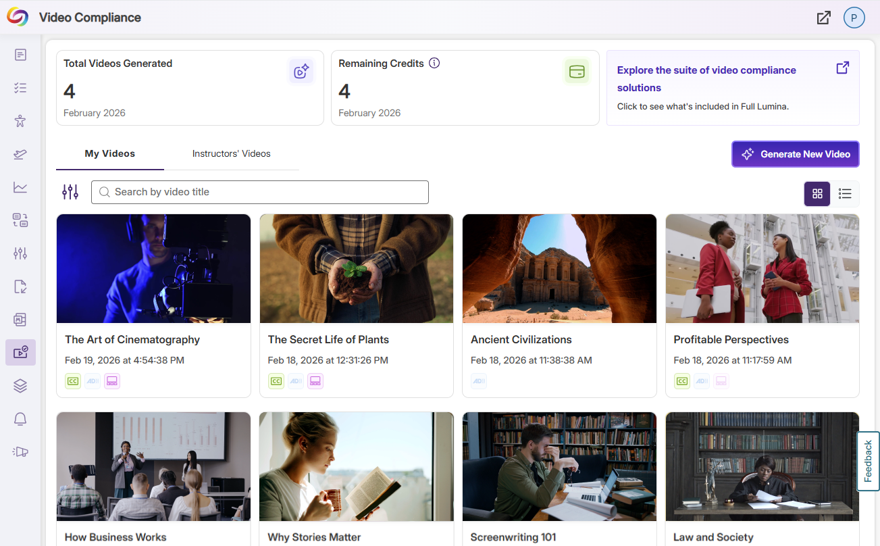Open the line chart analytics icon

click(x=20, y=187)
